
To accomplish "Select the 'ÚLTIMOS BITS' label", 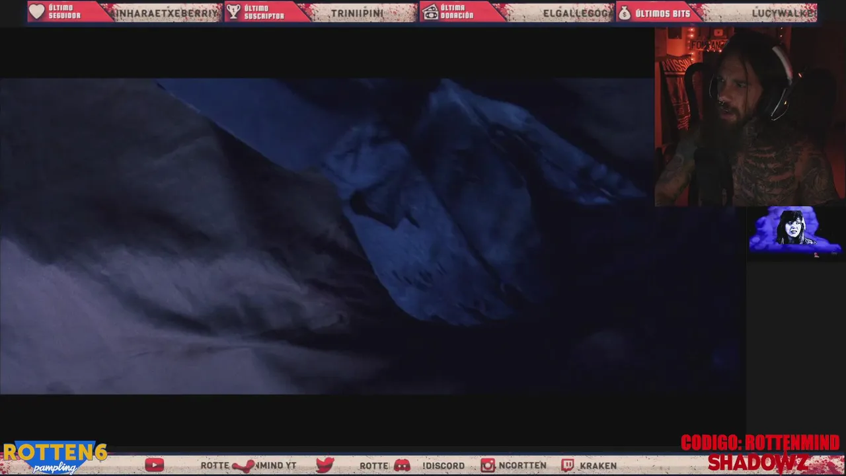I will [662, 13].
